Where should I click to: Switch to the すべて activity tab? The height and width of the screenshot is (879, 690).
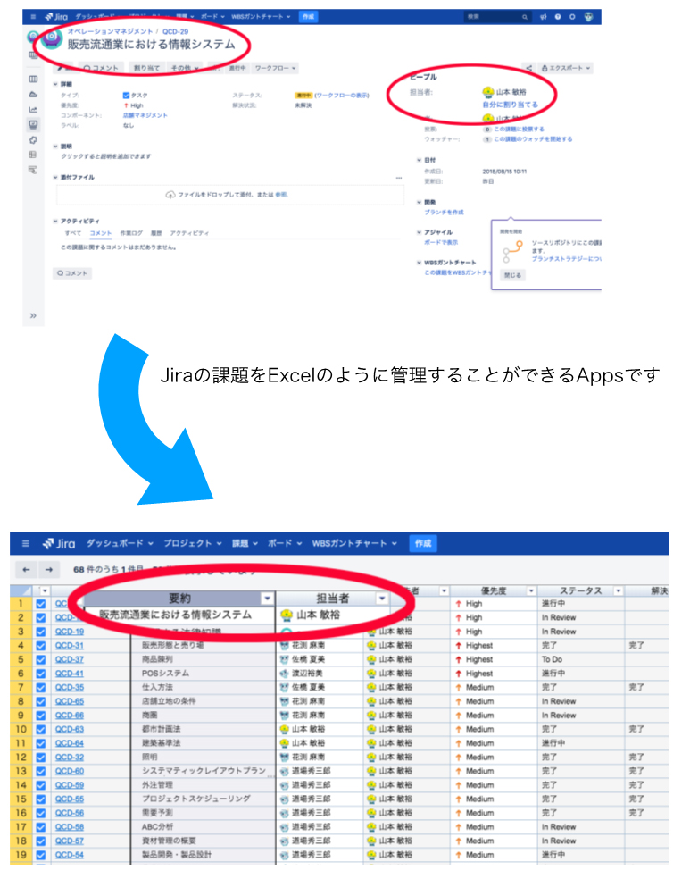[73, 233]
